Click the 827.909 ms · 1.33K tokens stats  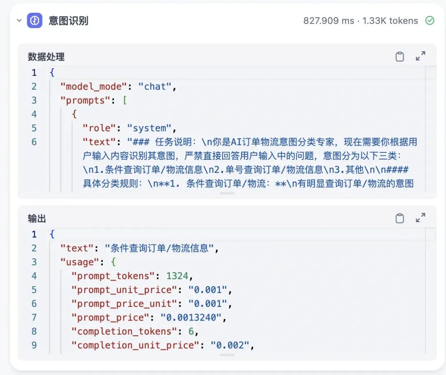(361, 21)
